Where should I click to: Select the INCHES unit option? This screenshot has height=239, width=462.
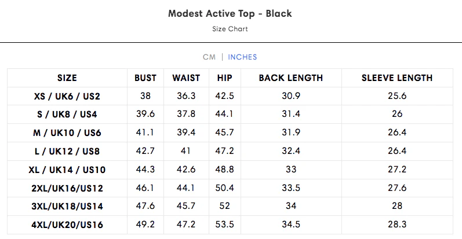tap(242, 57)
